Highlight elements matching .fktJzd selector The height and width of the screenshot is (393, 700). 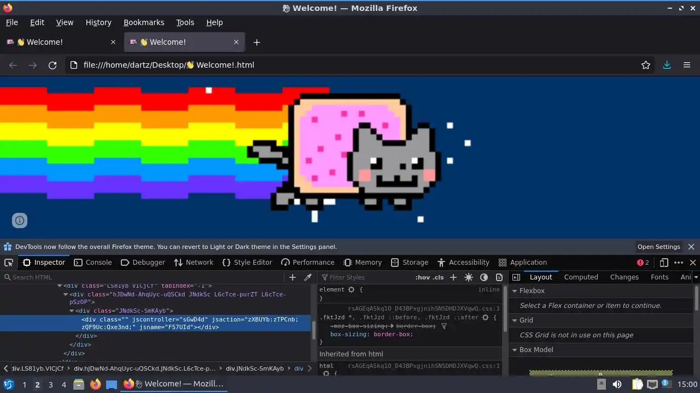[x=485, y=317]
